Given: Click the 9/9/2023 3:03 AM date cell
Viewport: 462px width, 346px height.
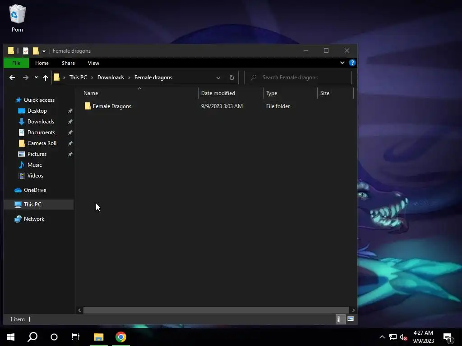Looking at the screenshot, I should click(x=222, y=106).
